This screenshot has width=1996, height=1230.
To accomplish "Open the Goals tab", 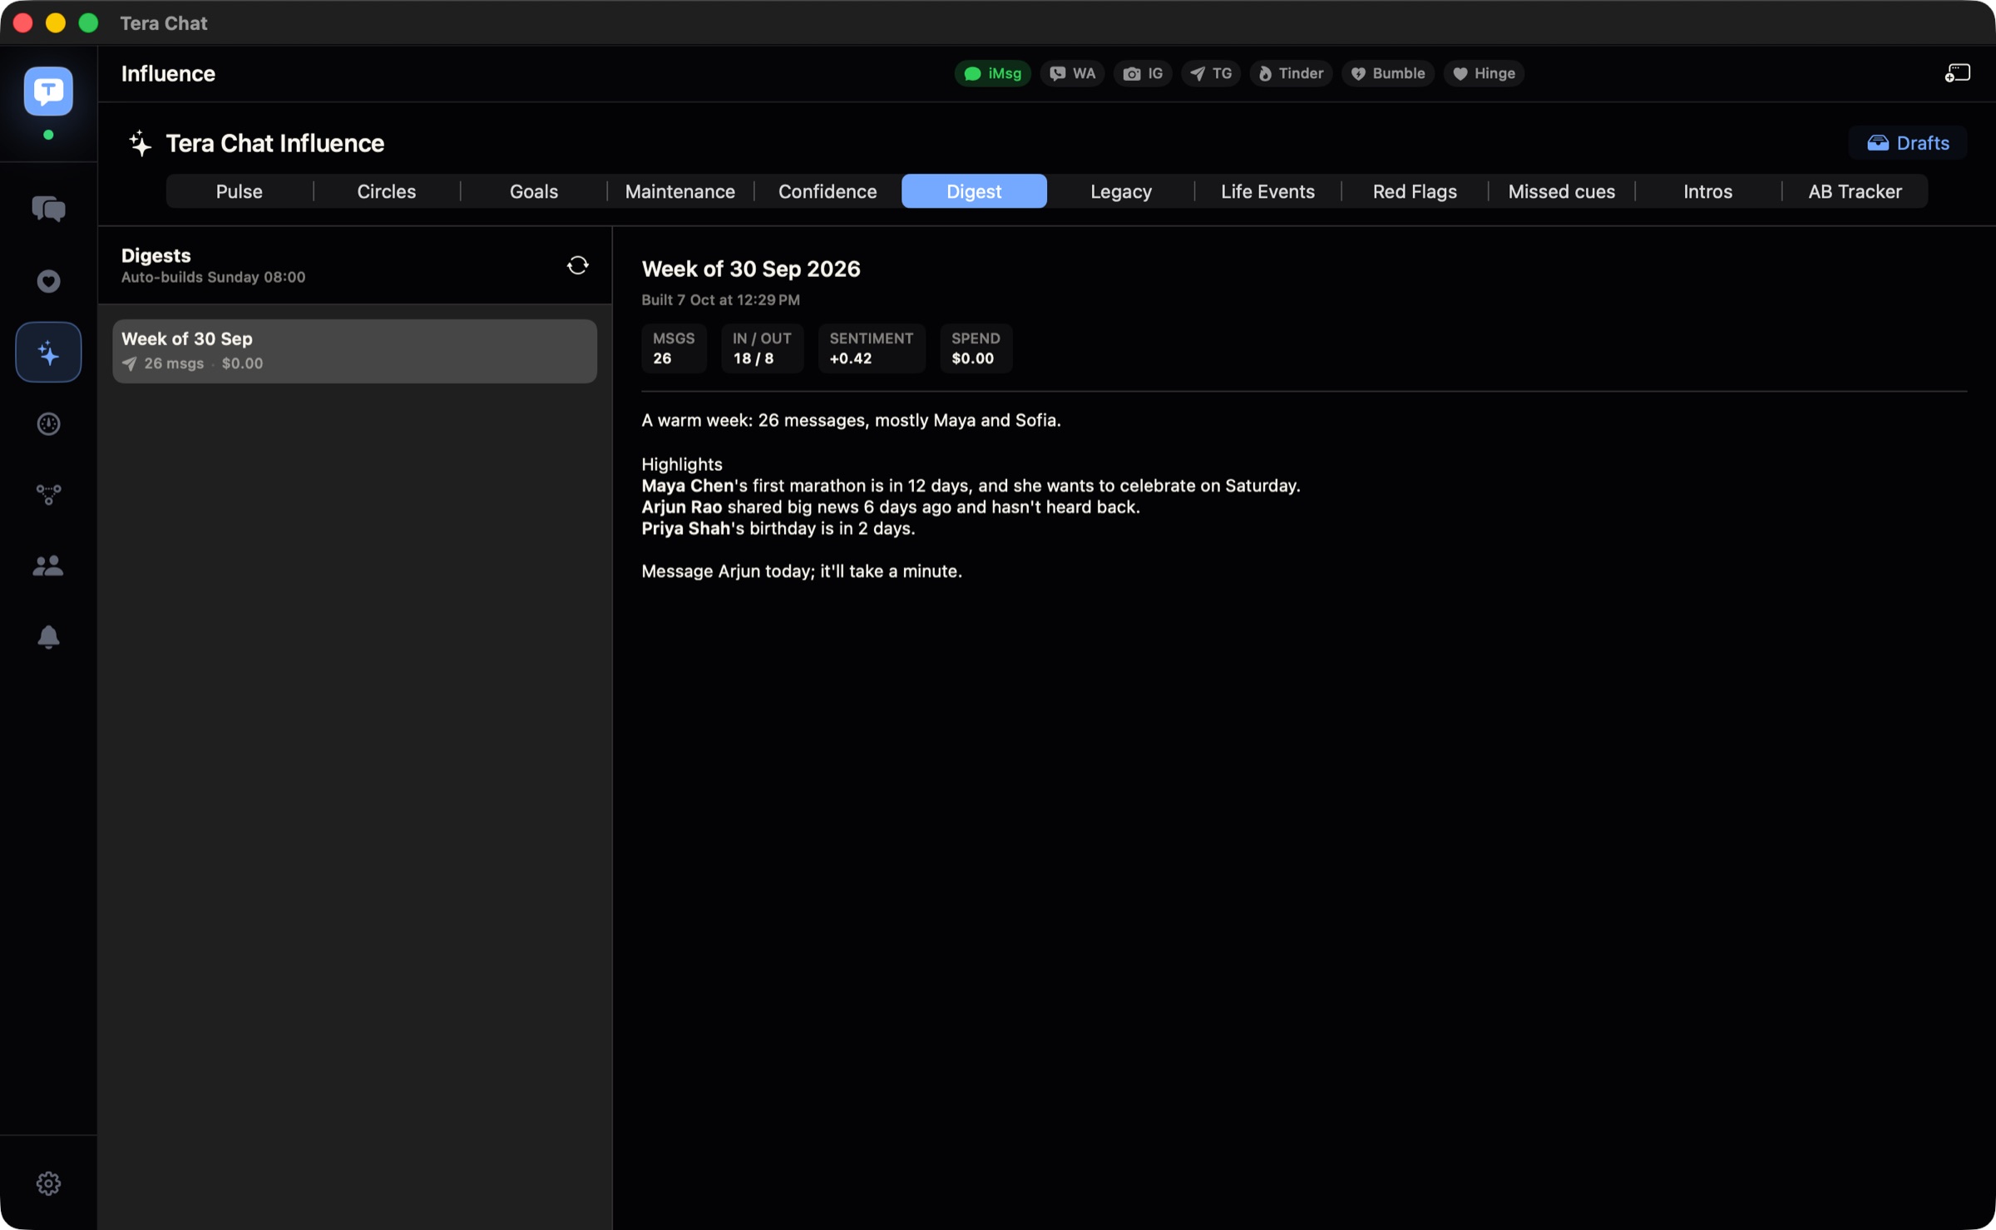I will 534,191.
